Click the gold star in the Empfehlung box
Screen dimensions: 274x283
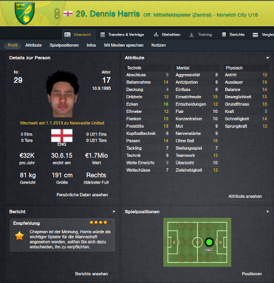pyautogui.click(x=19, y=236)
